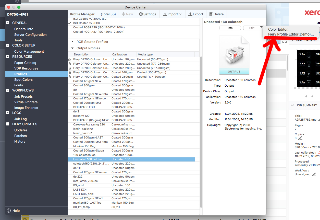Image resolution: width=320 pixels, height=220 pixels.
Task: Switch to thumbnail grid view icon
Action: click(x=284, y=41)
